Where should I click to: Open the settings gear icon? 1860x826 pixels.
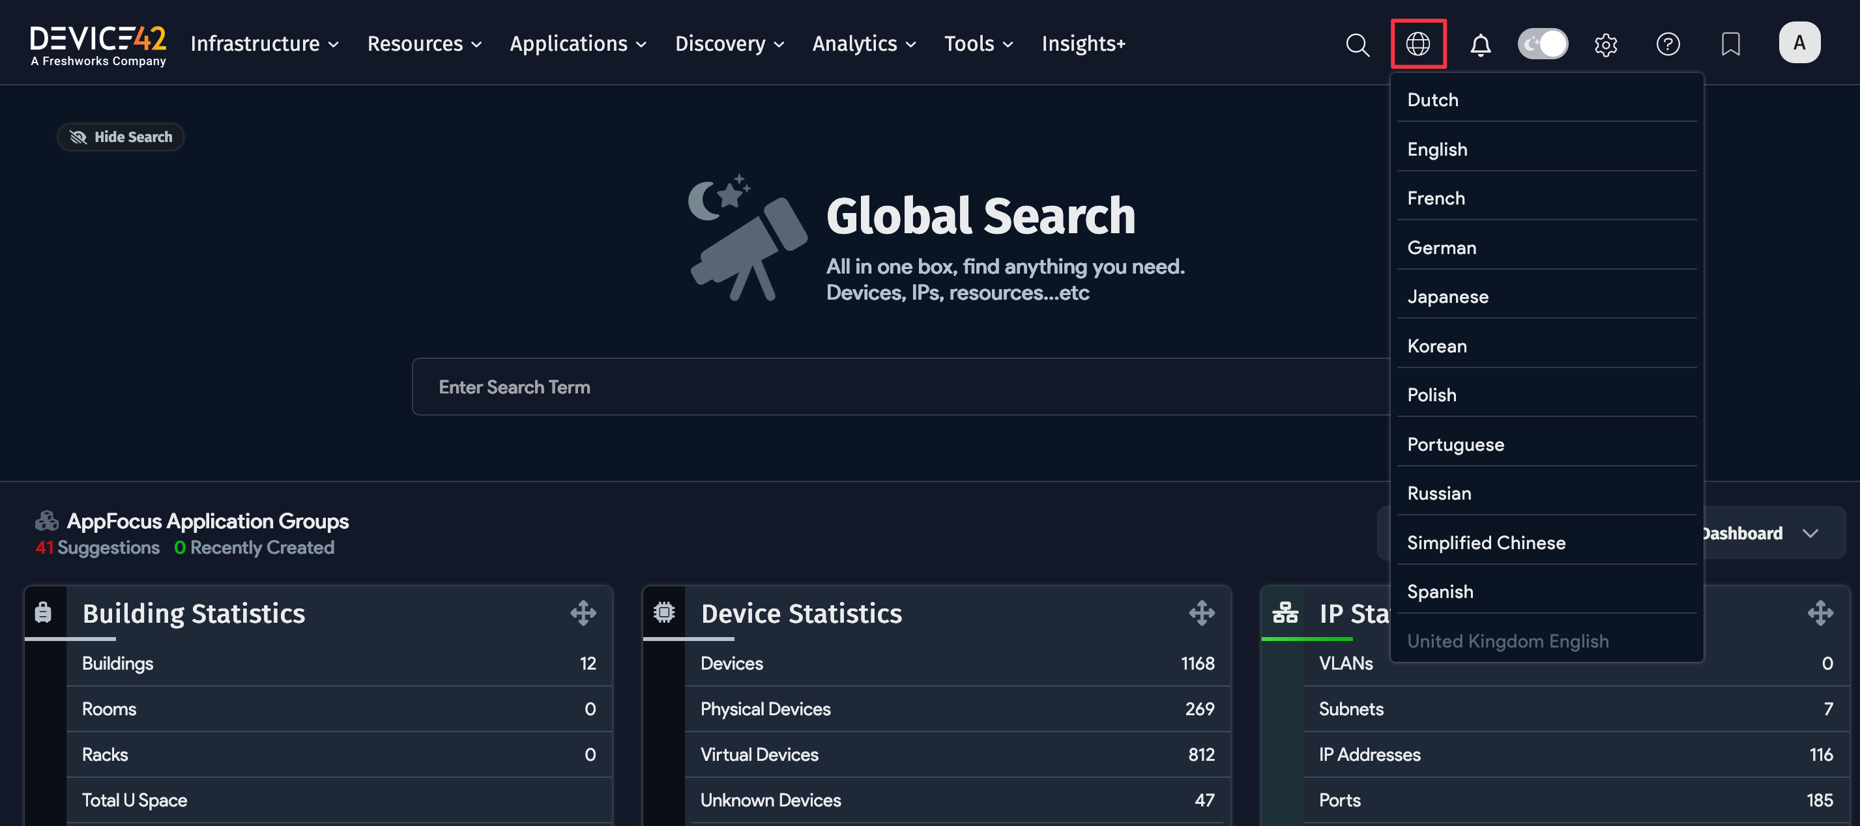click(1606, 44)
